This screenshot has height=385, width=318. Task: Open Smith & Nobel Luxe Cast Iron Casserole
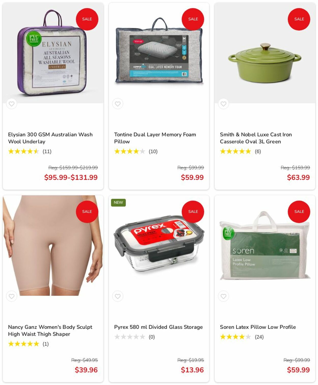click(x=256, y=138)
